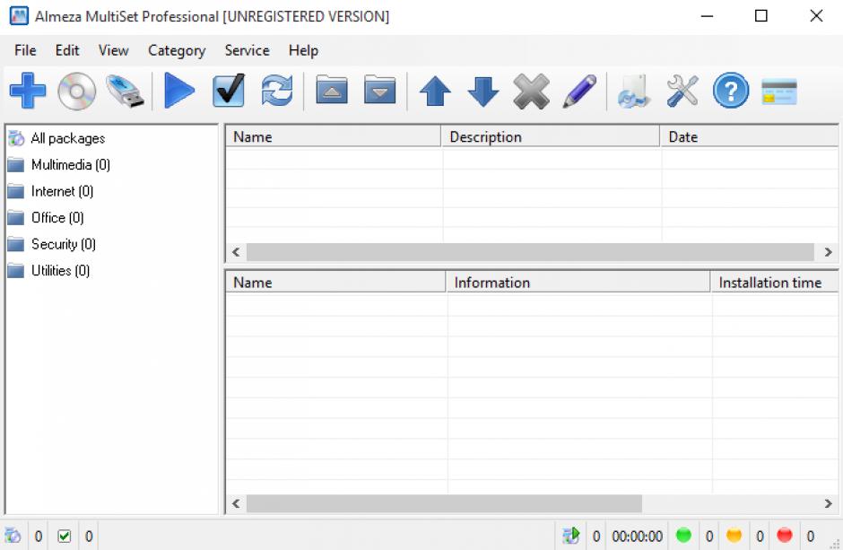Move package up with blue up arrow
The image size is (843, 550).
pos(435,91)
